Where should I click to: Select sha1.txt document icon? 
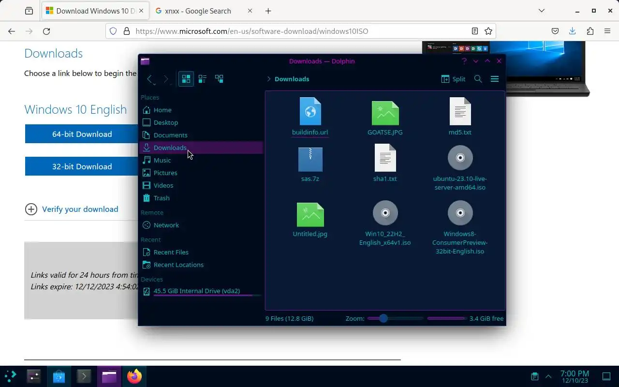click(x=385, y=158)
